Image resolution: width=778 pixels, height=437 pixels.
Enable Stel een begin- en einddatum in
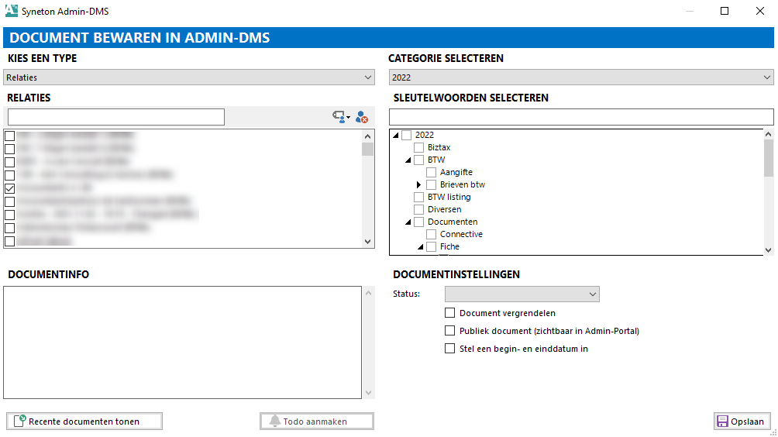point(449,349)
